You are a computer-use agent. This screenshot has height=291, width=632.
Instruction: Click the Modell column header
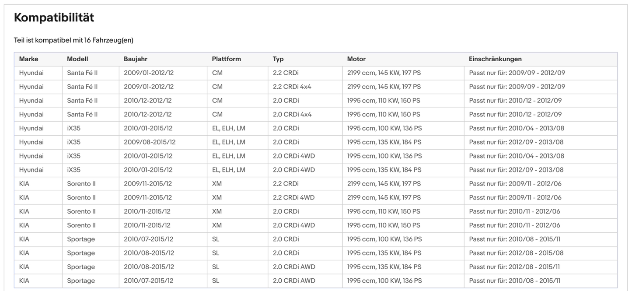click(x=77, y=59)
